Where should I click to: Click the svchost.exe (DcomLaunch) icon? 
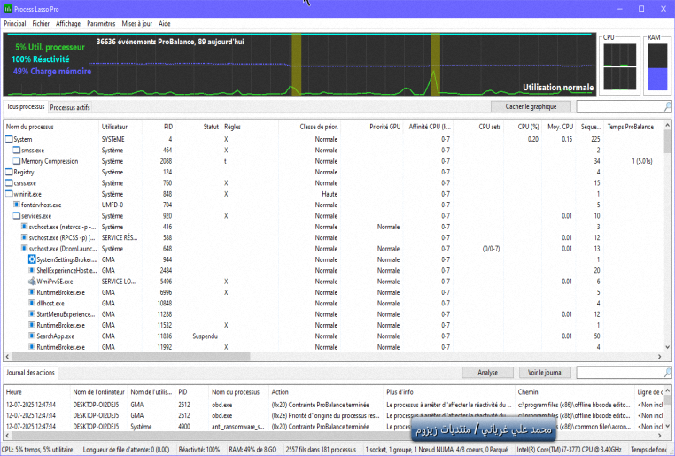tap(25, 249)
